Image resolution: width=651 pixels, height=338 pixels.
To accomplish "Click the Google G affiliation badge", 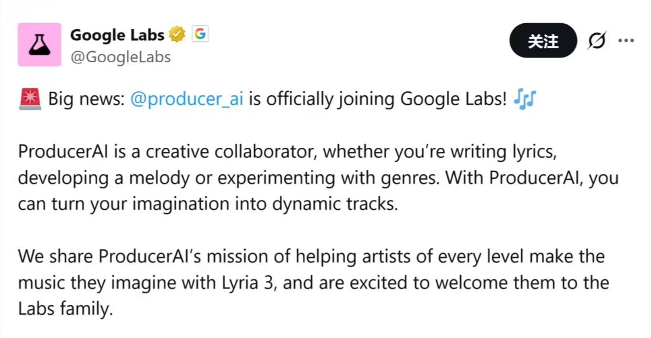I will click(200, 35).
